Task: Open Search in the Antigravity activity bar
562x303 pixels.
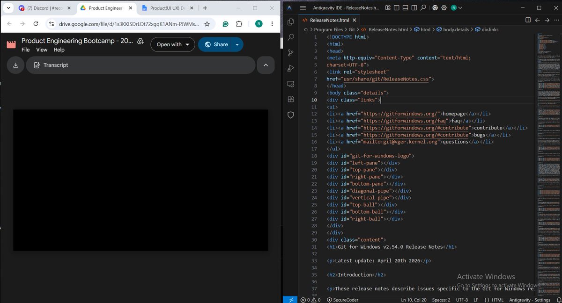Action: click(290, 37)
